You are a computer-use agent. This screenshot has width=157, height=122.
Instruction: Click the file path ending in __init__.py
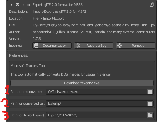[x=94, y=25]
